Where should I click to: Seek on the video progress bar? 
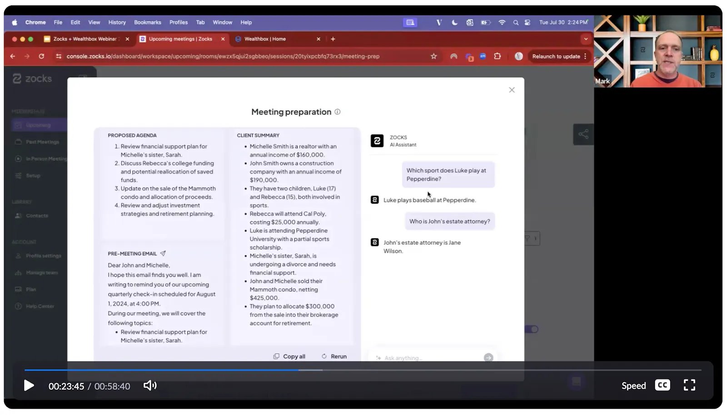click(363, 370)
